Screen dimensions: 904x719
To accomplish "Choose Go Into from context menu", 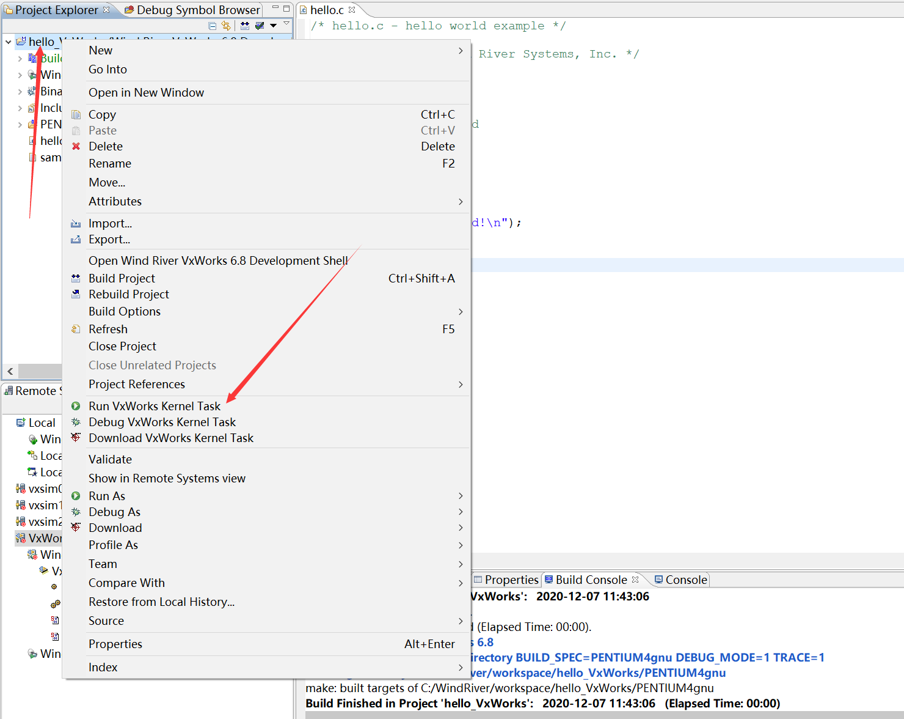I will point(266,69).
